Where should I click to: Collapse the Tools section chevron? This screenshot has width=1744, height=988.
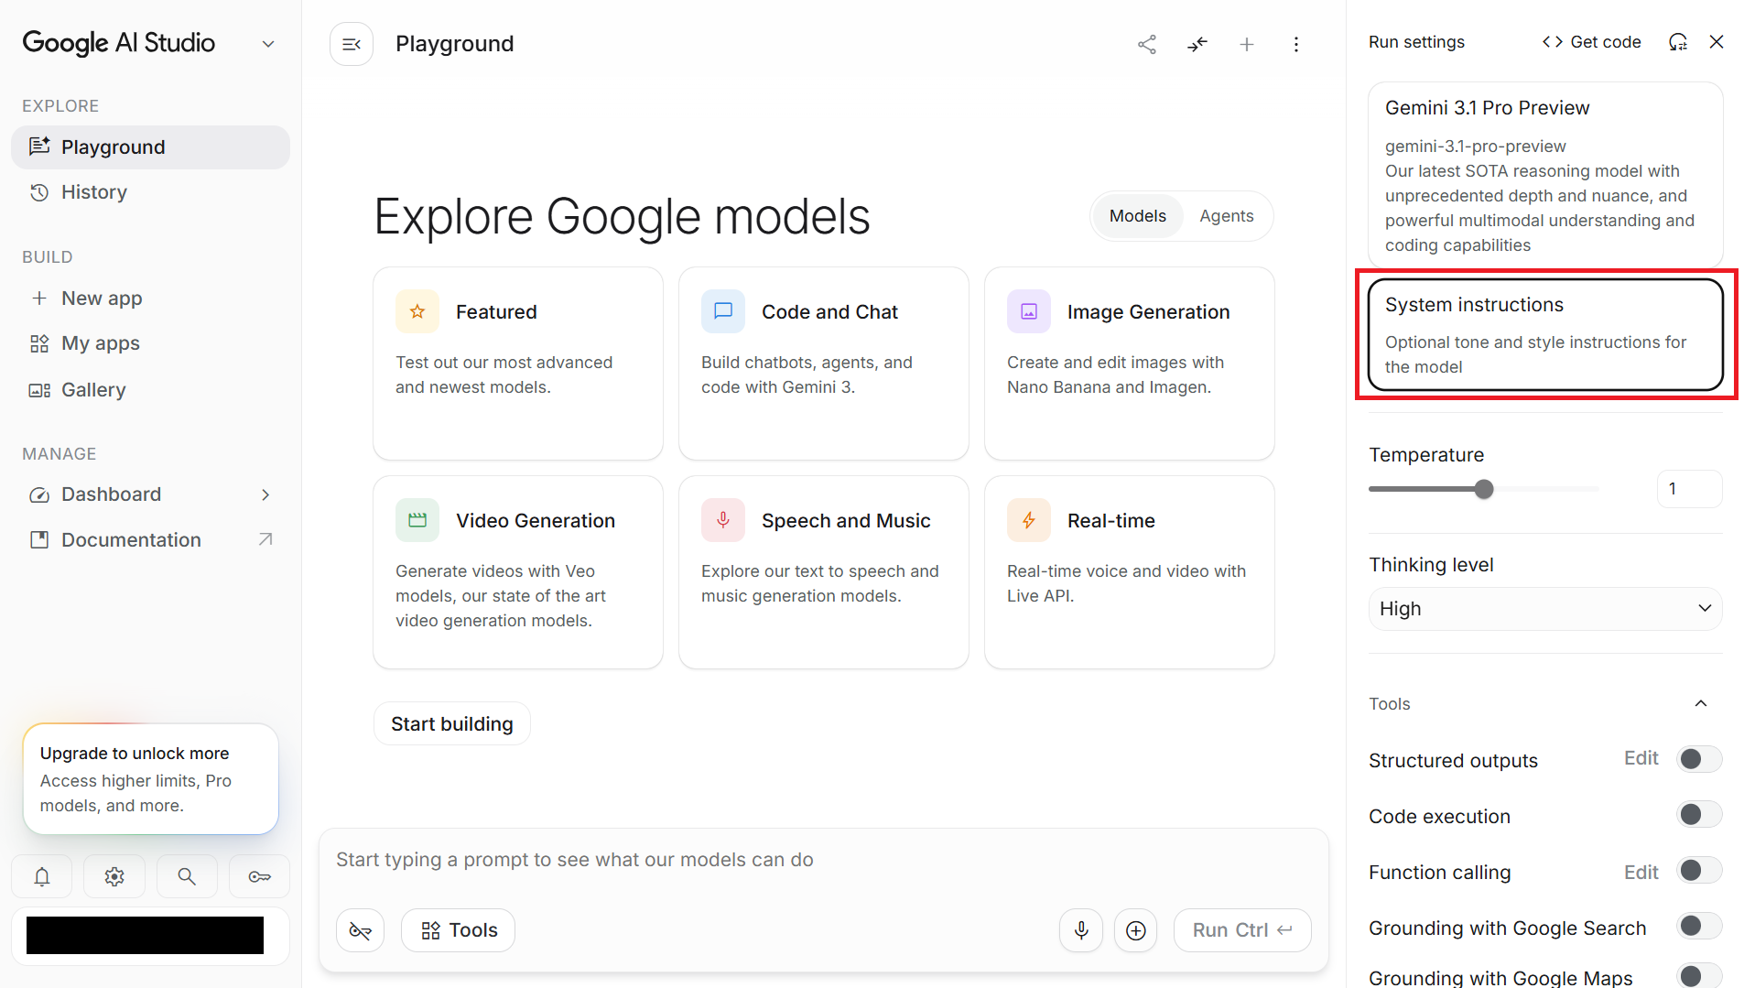pyautogui.click(x=1701, y=703)
